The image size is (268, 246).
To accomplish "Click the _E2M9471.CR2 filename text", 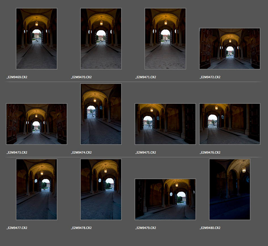I will tap(146, 77).
